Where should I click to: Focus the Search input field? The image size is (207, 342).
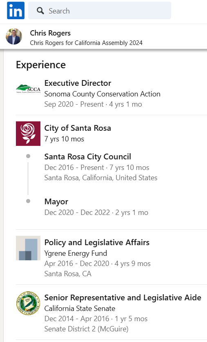pos(100,11)
